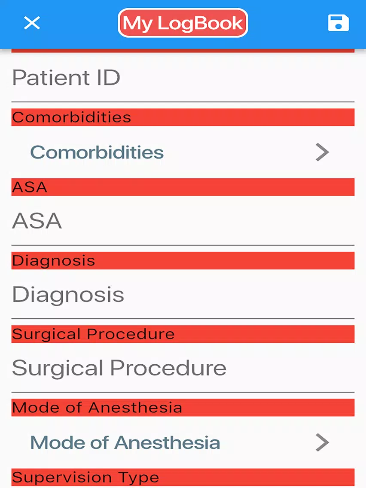This screenshot has width=366, height=488.
Task: Open the blue Comorbidities selection row label
Action: (x=97, y=152)
